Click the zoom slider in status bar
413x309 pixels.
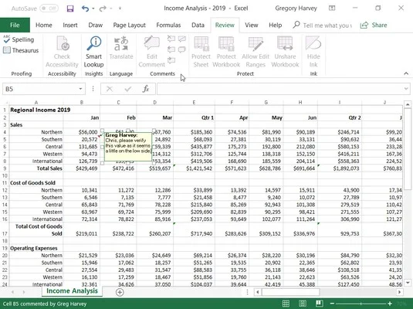point(361,304)
